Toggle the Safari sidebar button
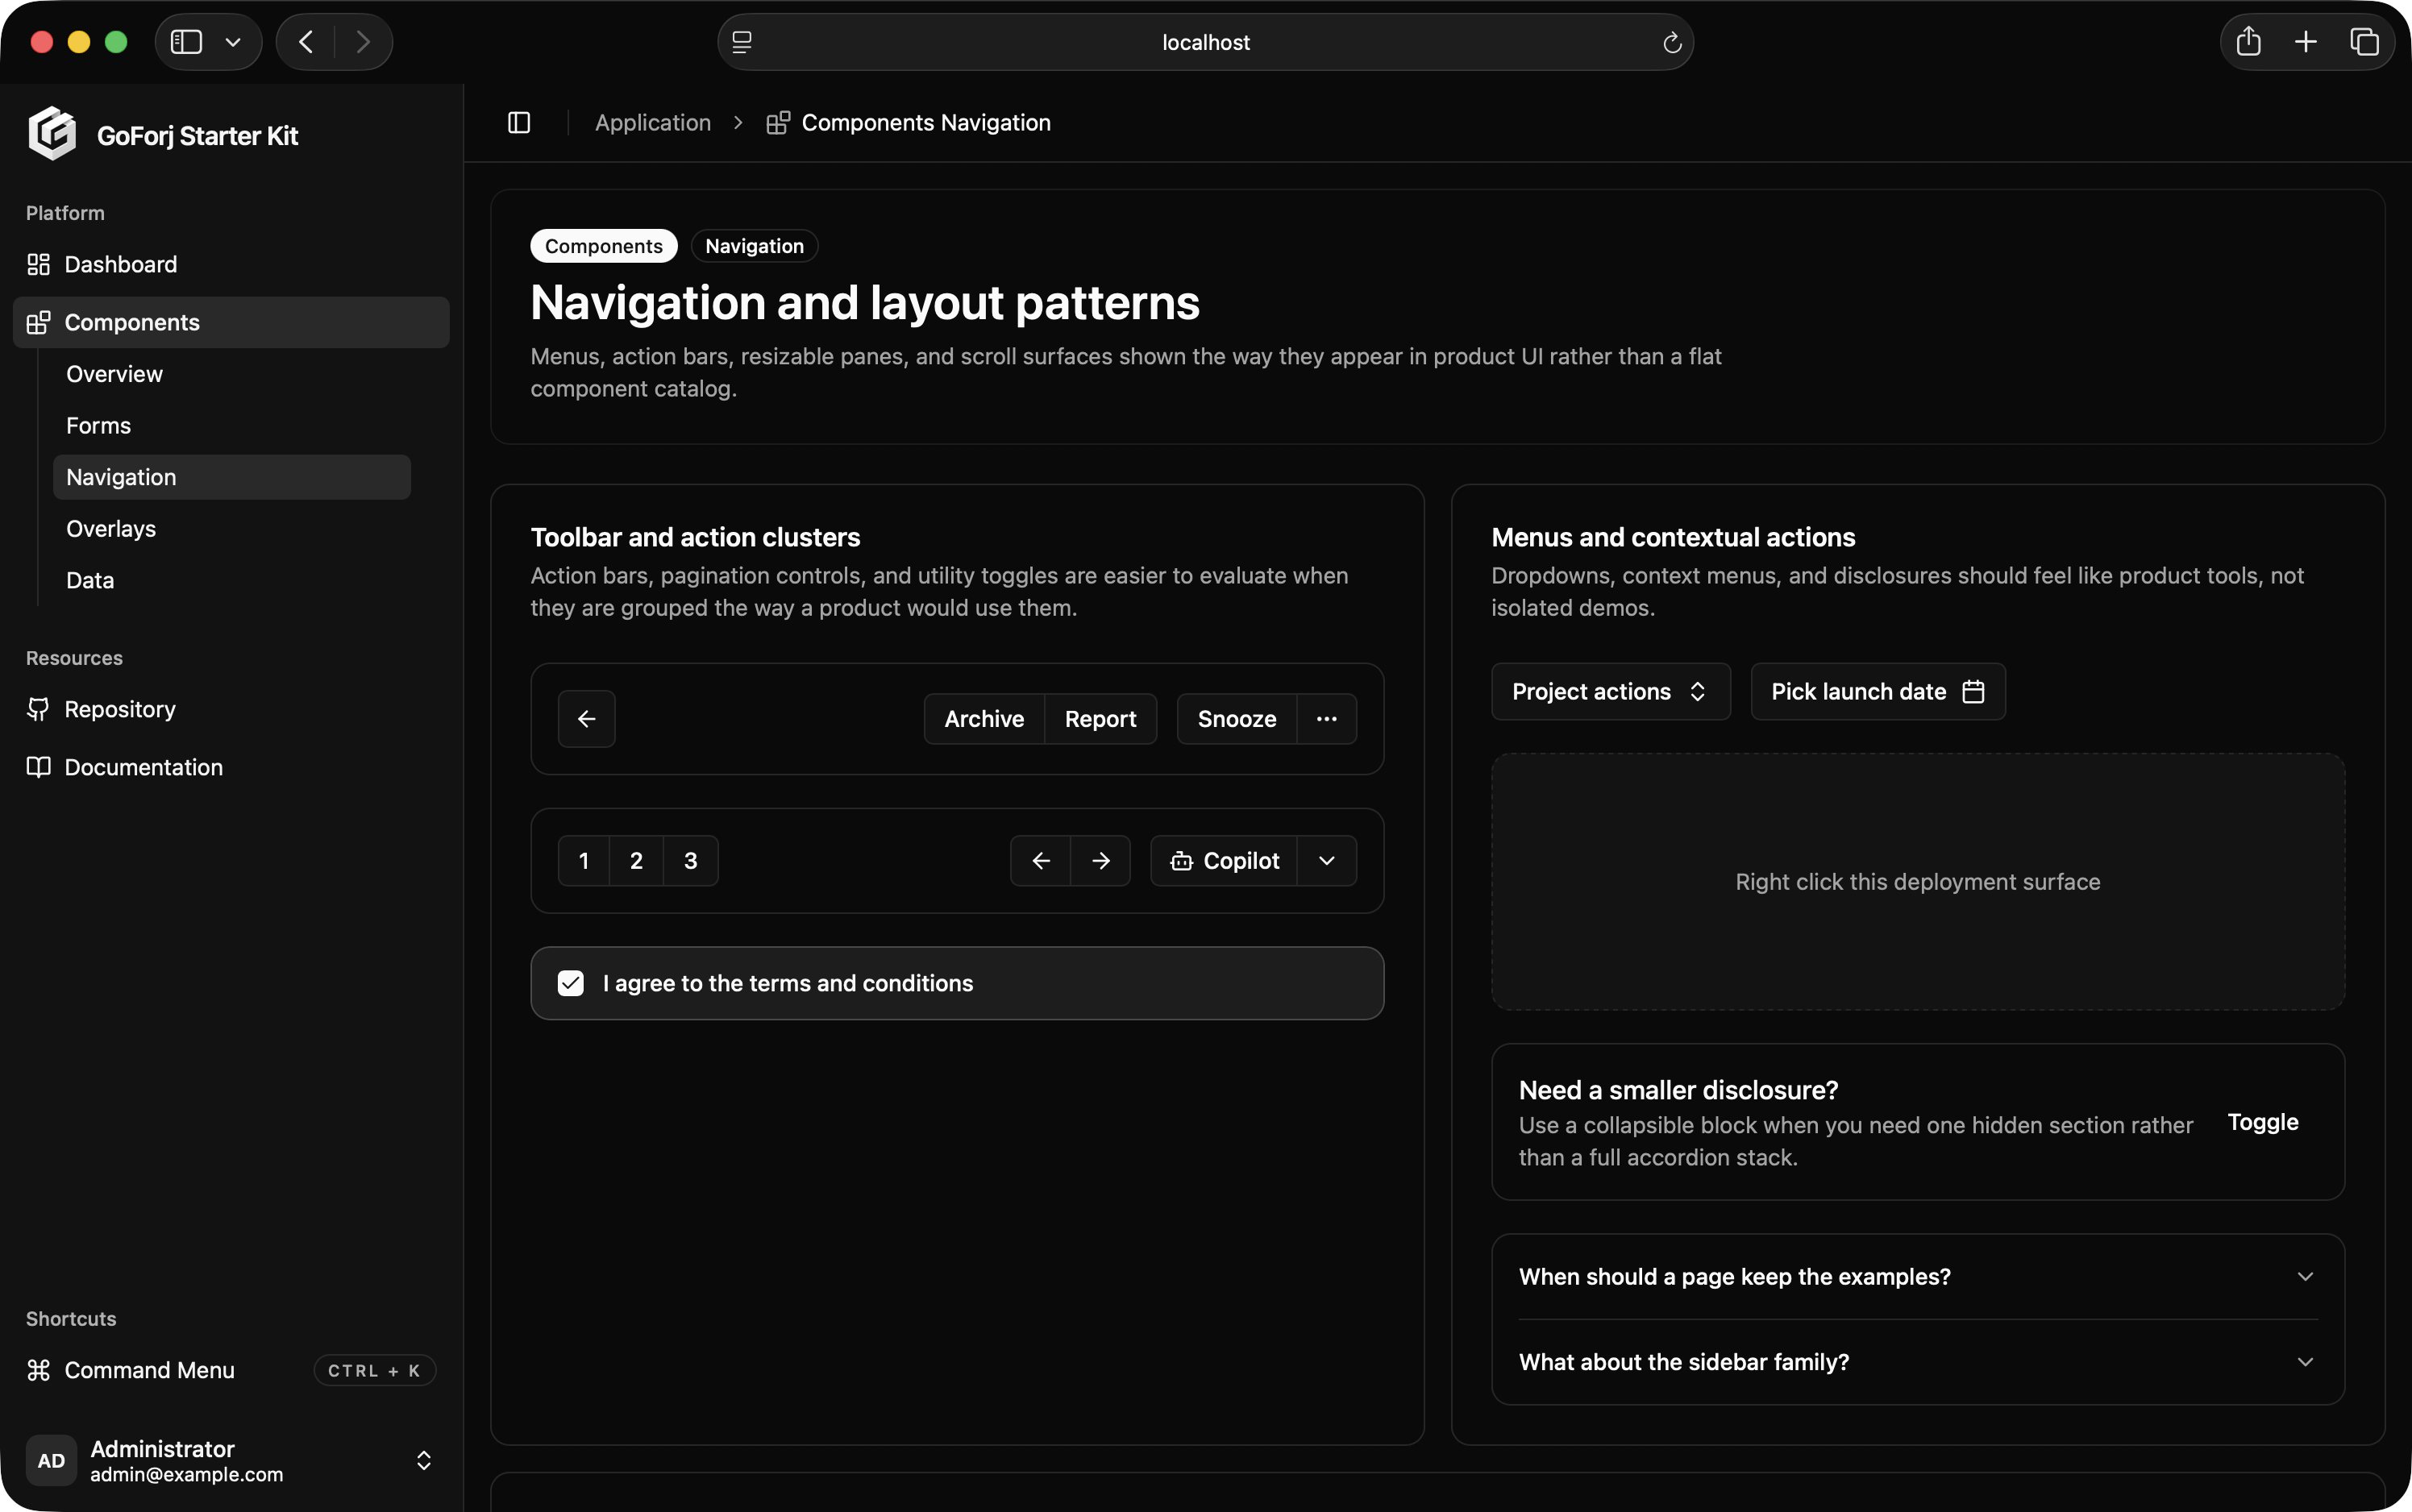Viewport: 2412px width, 1512px height. pyautogui.click(x=187, y=42)
